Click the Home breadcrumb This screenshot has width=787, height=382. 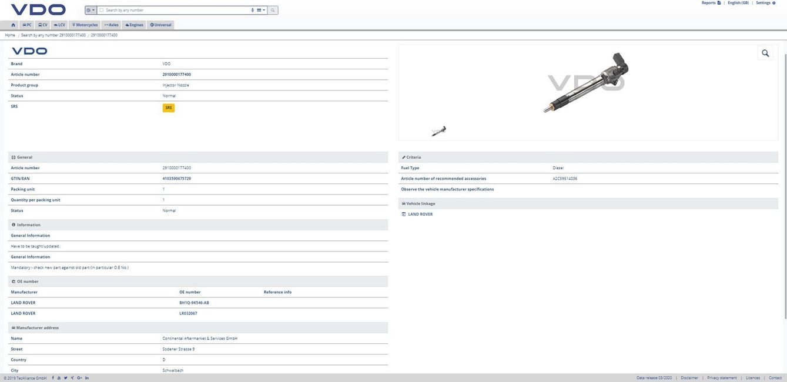(10, 35)
